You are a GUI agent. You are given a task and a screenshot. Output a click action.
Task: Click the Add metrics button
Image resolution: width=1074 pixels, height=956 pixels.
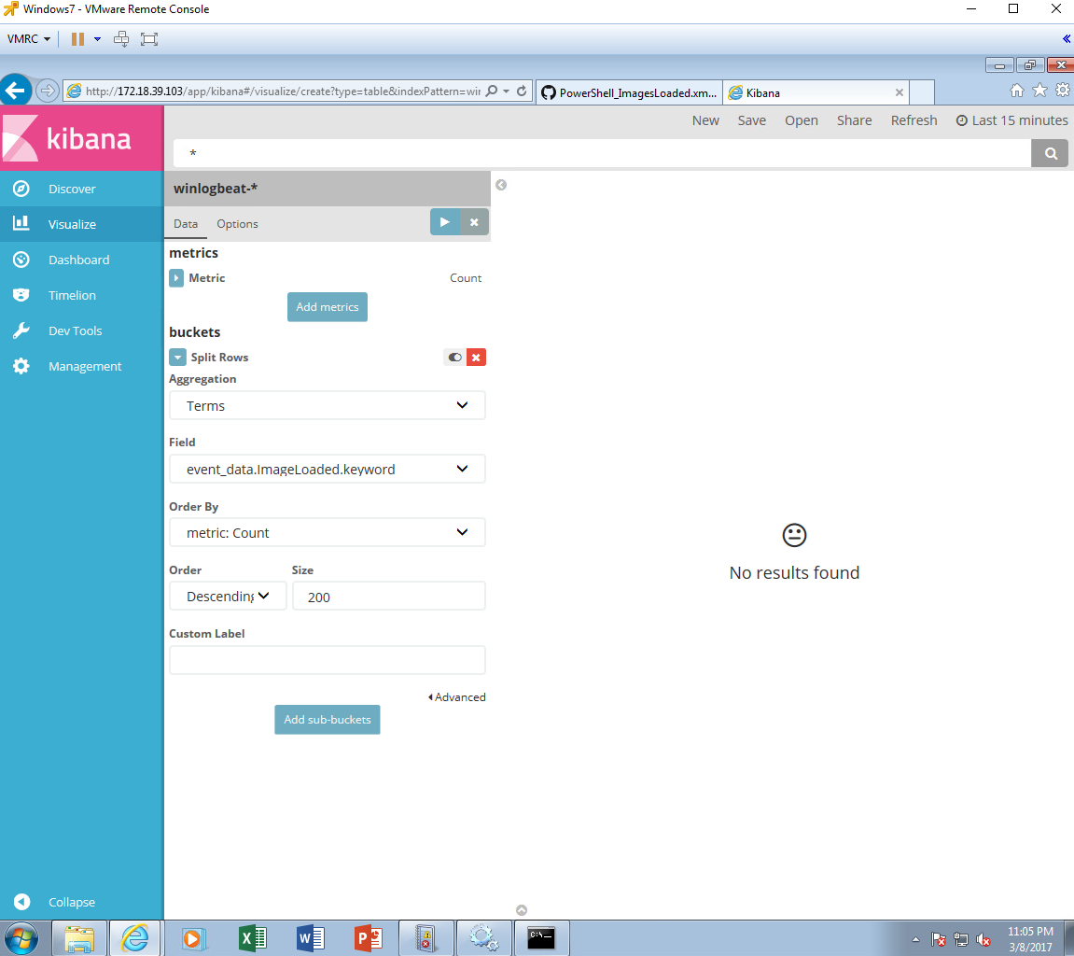[328, 307]
